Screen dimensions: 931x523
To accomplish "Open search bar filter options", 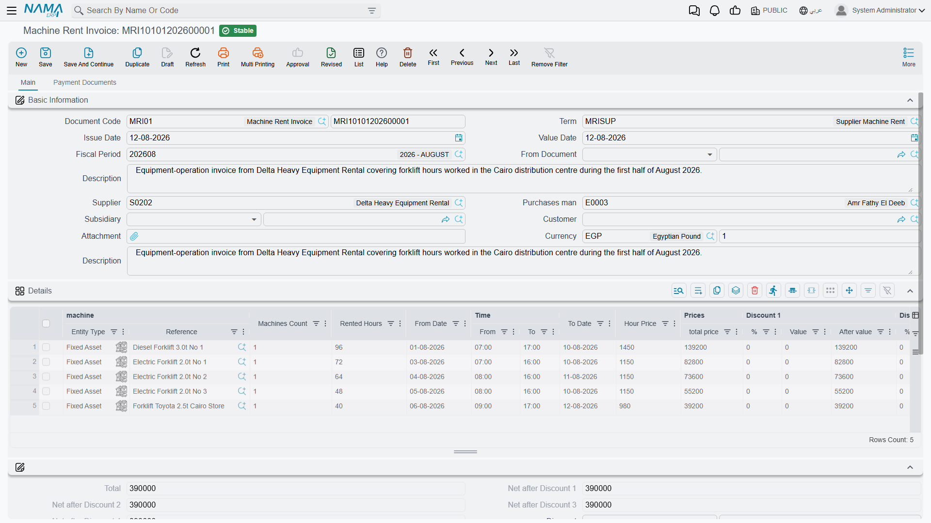I will [372, 11].
